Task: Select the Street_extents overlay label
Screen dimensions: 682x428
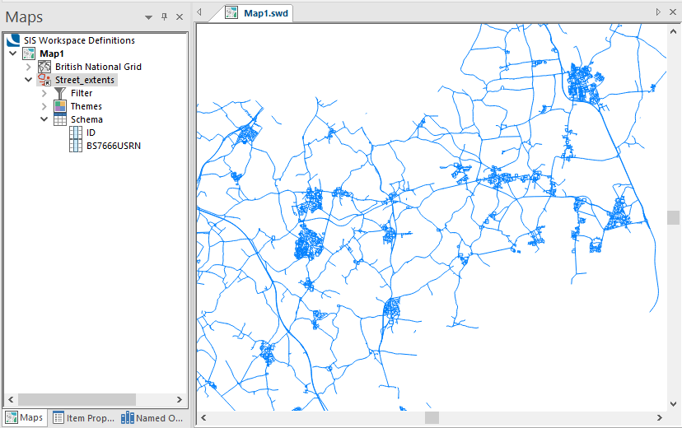Action: [85, 80]
